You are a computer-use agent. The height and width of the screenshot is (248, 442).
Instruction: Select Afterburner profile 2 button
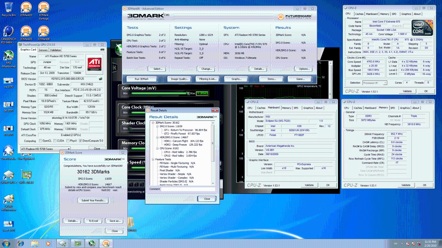click(x=136, y=184)
